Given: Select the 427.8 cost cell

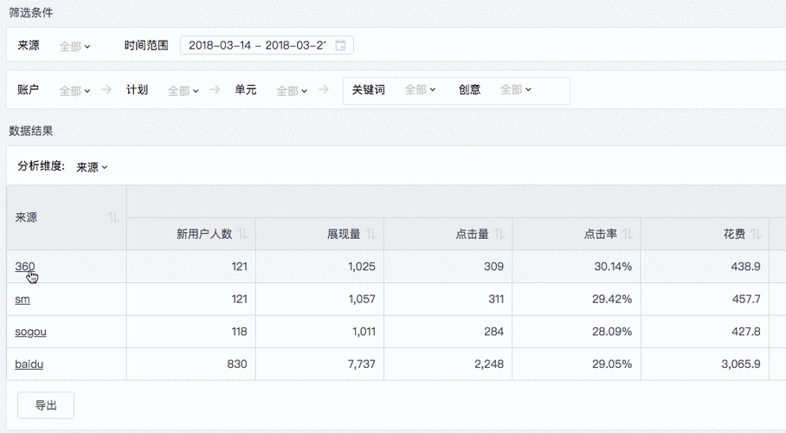Looking at the screenshot, I should coord(705,332).
